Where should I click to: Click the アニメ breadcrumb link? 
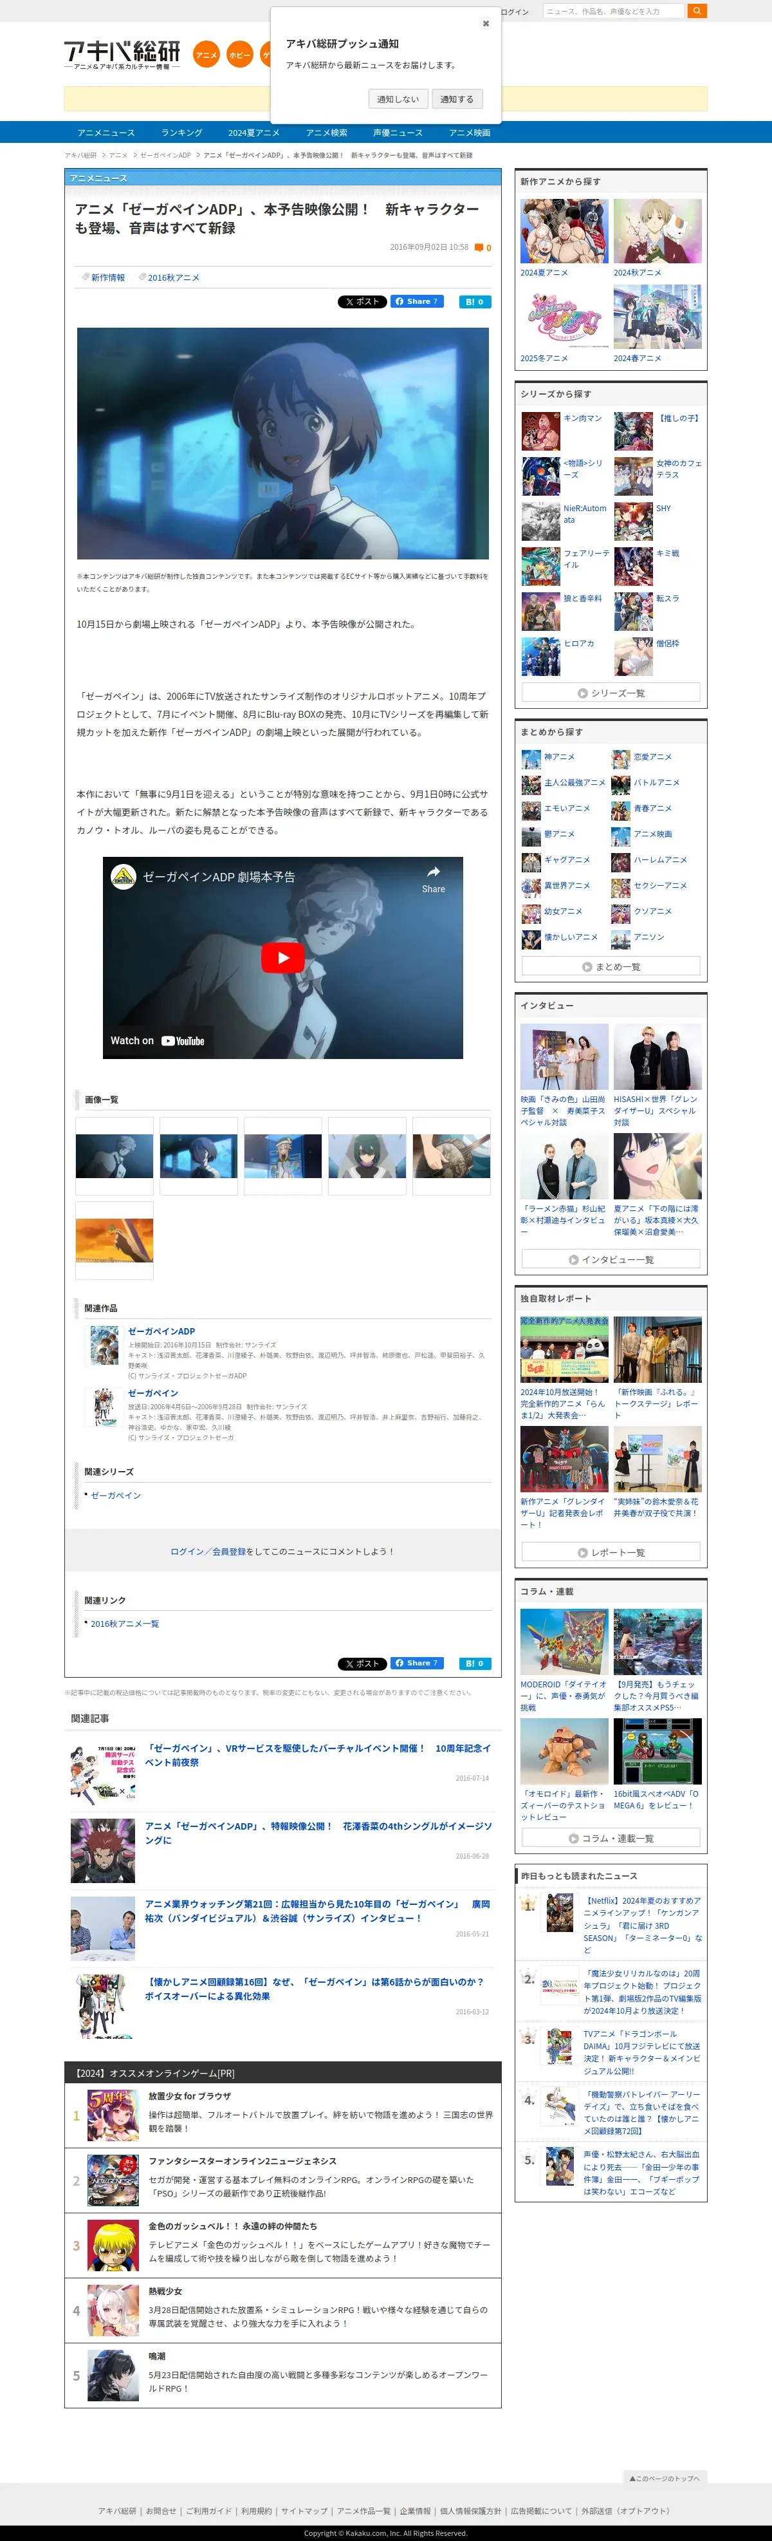[118, 155]
